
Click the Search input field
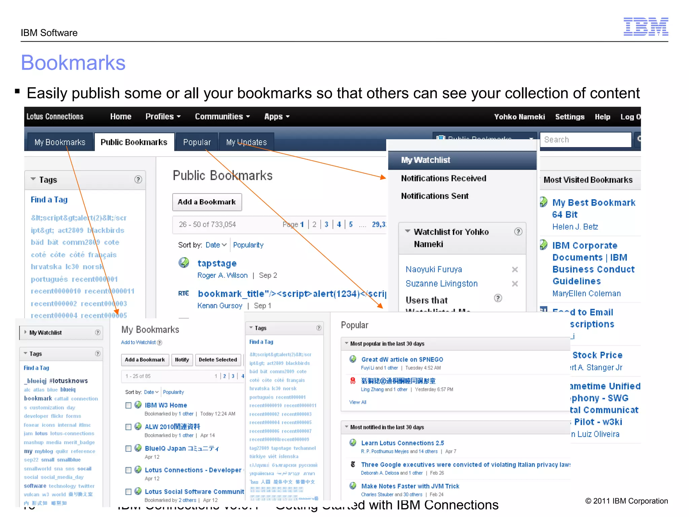point(586,139)
